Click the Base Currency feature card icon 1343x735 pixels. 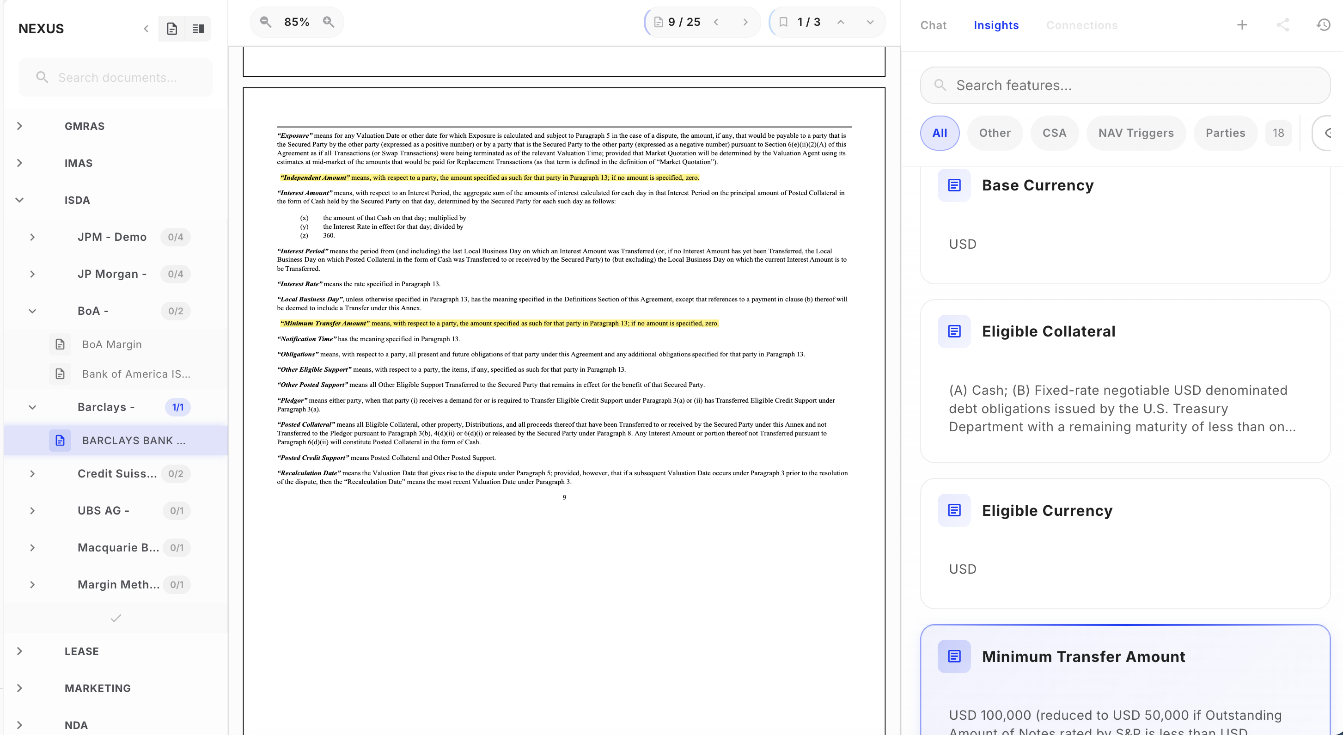[954, 184]
